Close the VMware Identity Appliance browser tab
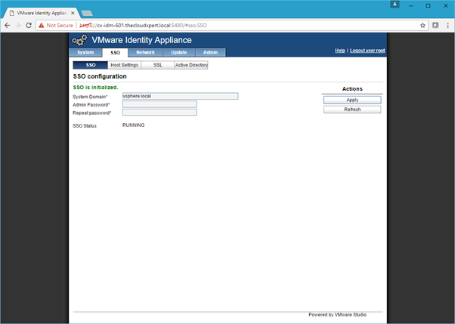455x324 pixels. pyautogui.click(x=74, y=13)
